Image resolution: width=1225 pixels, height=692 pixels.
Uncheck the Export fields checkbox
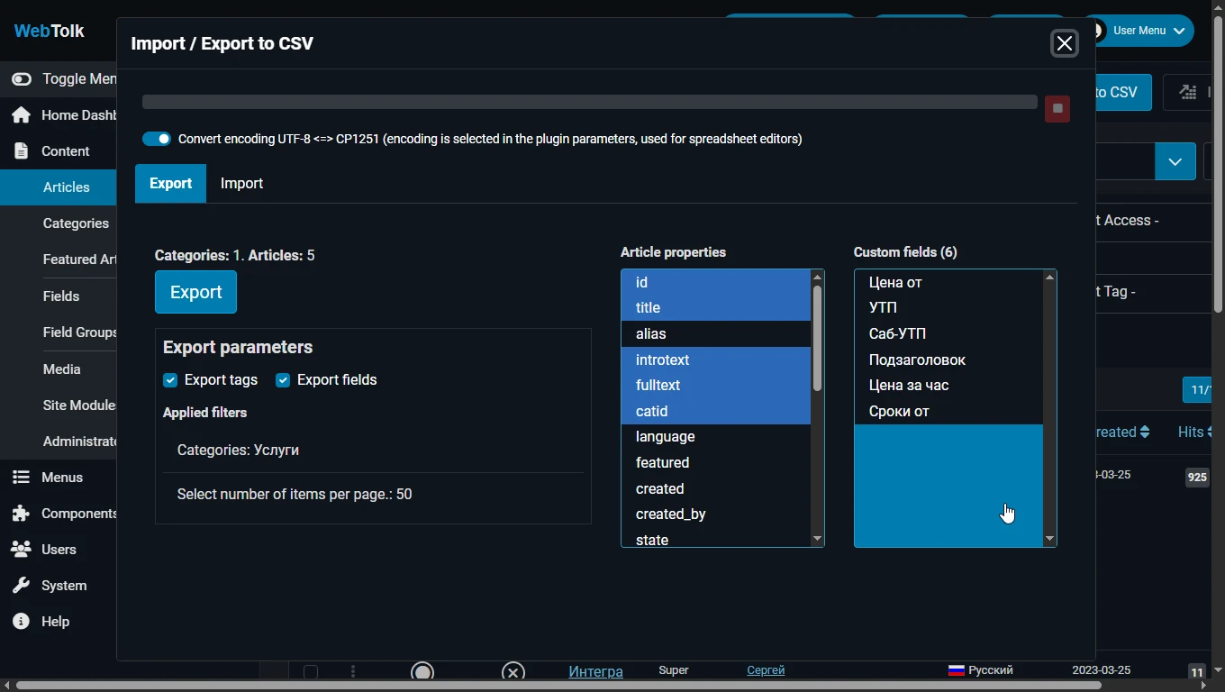[x=283, y=380]
